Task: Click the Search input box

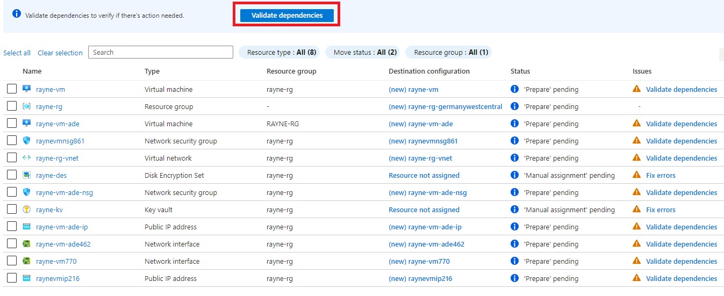Action: pos(161,52)
